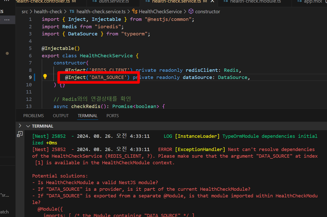Screen dimensions: 327x217
Task: Close the health-check.service.ts editor tab
Action: pos(212,1)
